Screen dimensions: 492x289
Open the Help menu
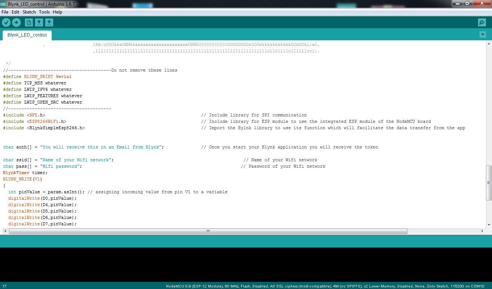57,12
